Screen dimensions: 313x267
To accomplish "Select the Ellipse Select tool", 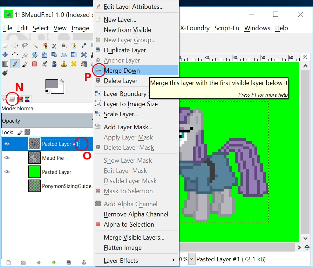I will (x=15, y=46).
